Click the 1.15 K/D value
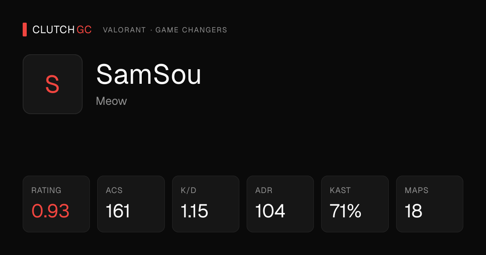486x255 pixels. point(194,211)
